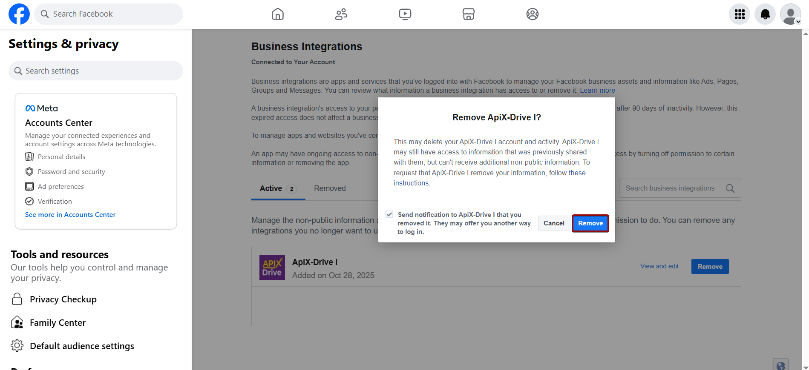Open the notifications bell
The image size is (809, 370).
pyautogui.click(x=765, y=14)
